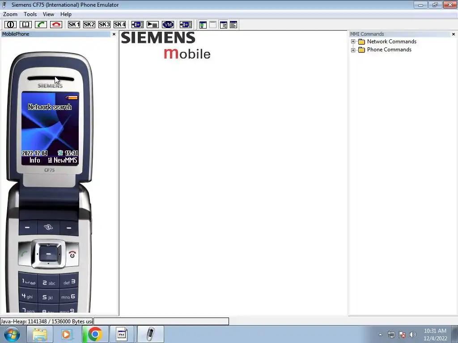
Task: Trigger the SK3 soft key button
Action: click(x=104, y=25)
